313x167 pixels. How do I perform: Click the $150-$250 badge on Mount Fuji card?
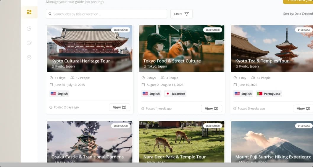click(304, 126)
